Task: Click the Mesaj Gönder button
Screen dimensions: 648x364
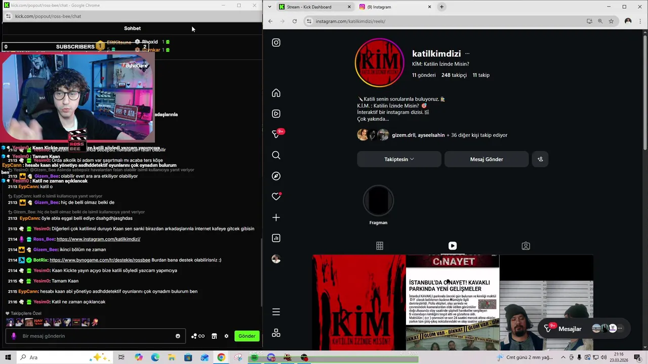Action: (487, 159)
